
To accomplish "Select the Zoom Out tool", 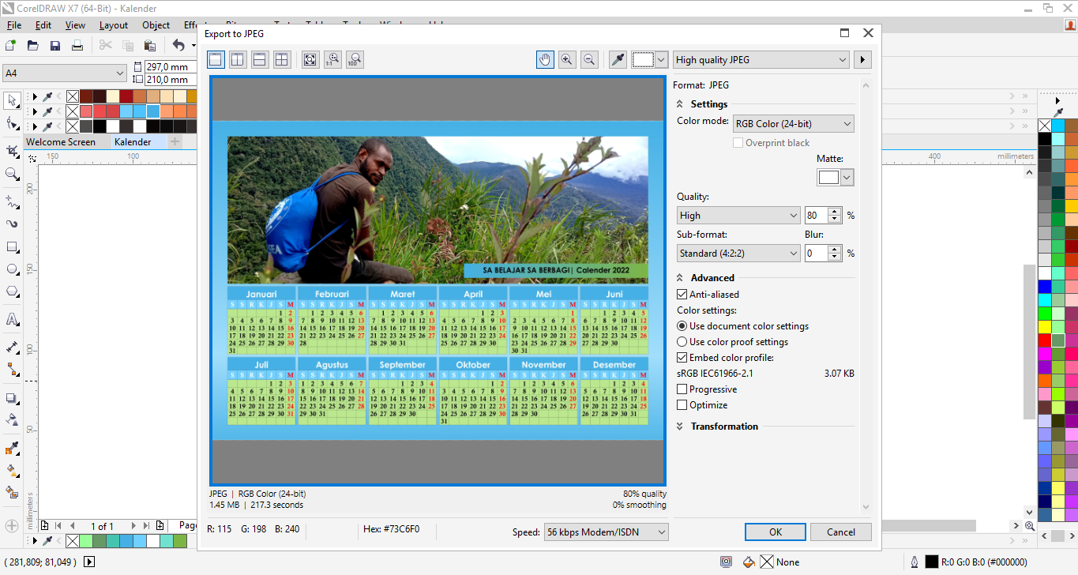I will coord(589,59).
